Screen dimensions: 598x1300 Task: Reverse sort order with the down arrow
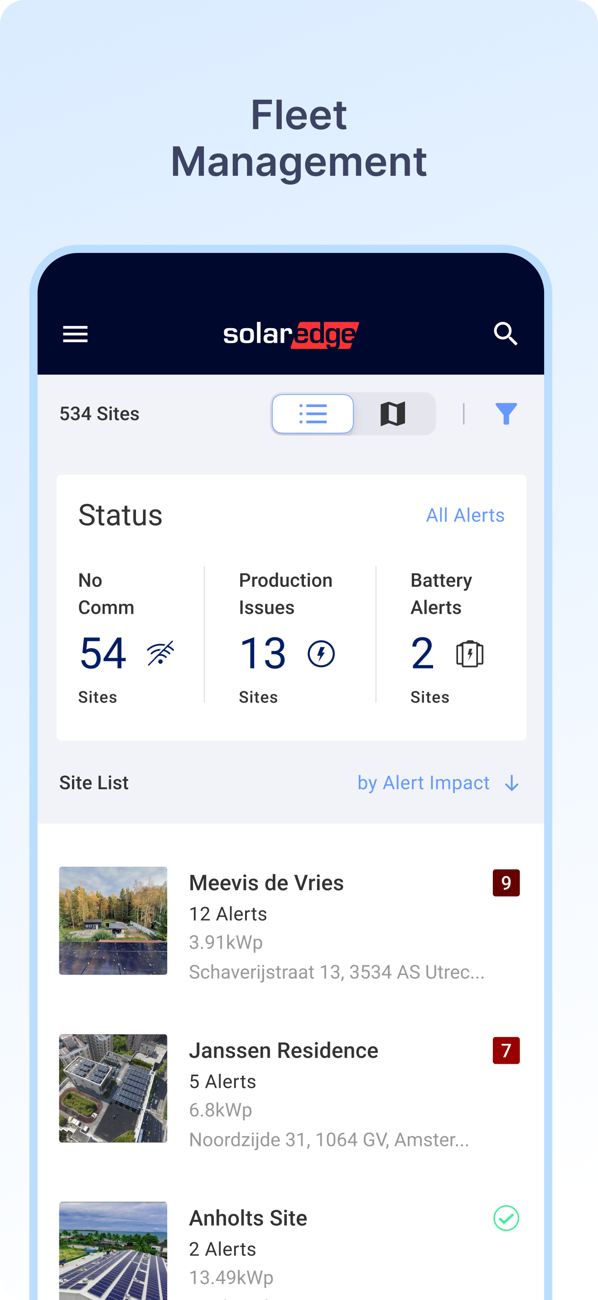512,783
